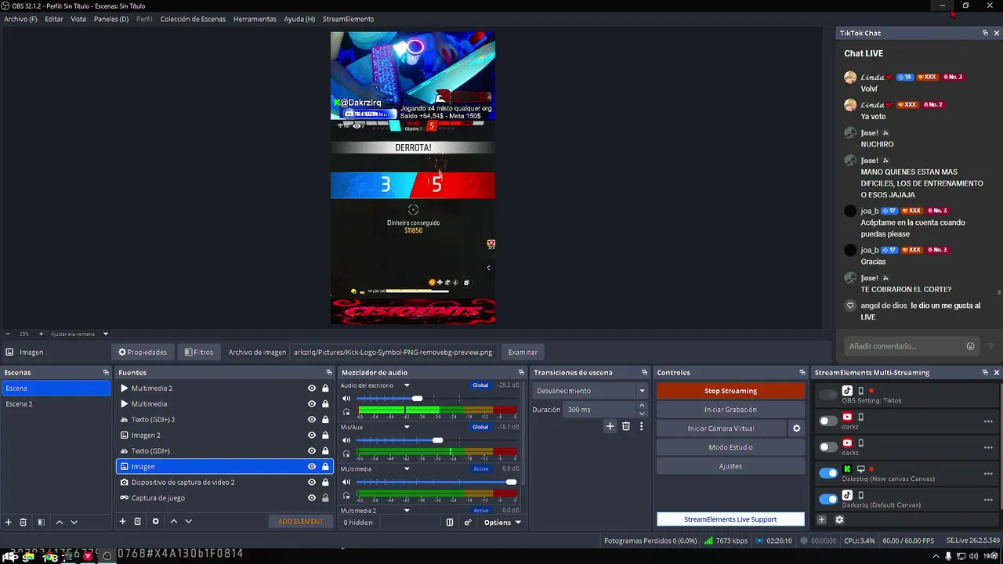Hide the Captura de juego source
The height and width of the screenshot is (564, 1003).
[312, 498]
